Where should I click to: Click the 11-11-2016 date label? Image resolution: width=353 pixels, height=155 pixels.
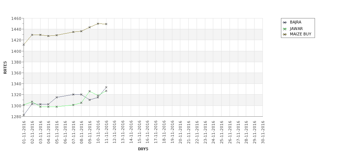106,132
